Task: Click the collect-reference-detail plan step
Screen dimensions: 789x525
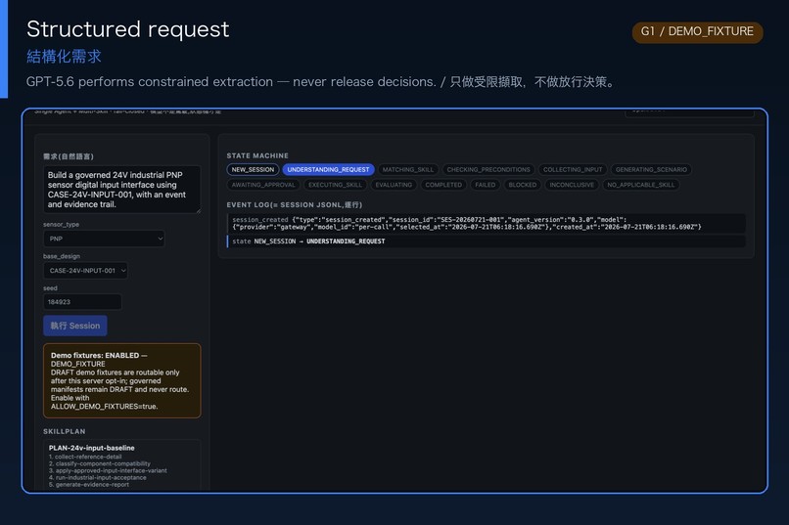Action: (x=85, y=457)
